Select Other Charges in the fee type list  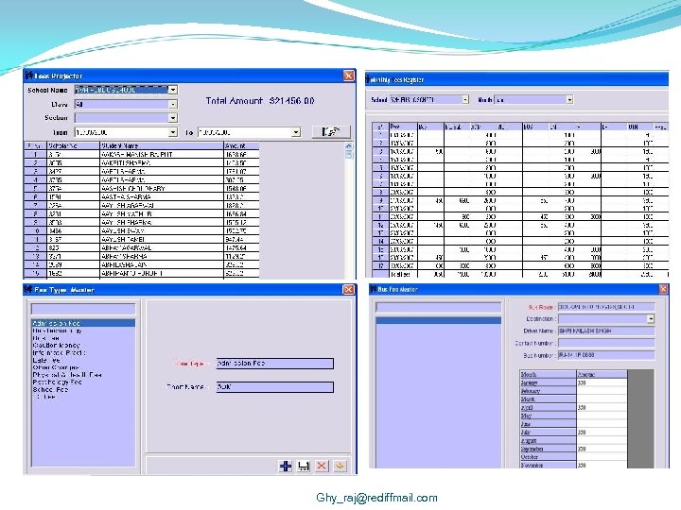56,367
